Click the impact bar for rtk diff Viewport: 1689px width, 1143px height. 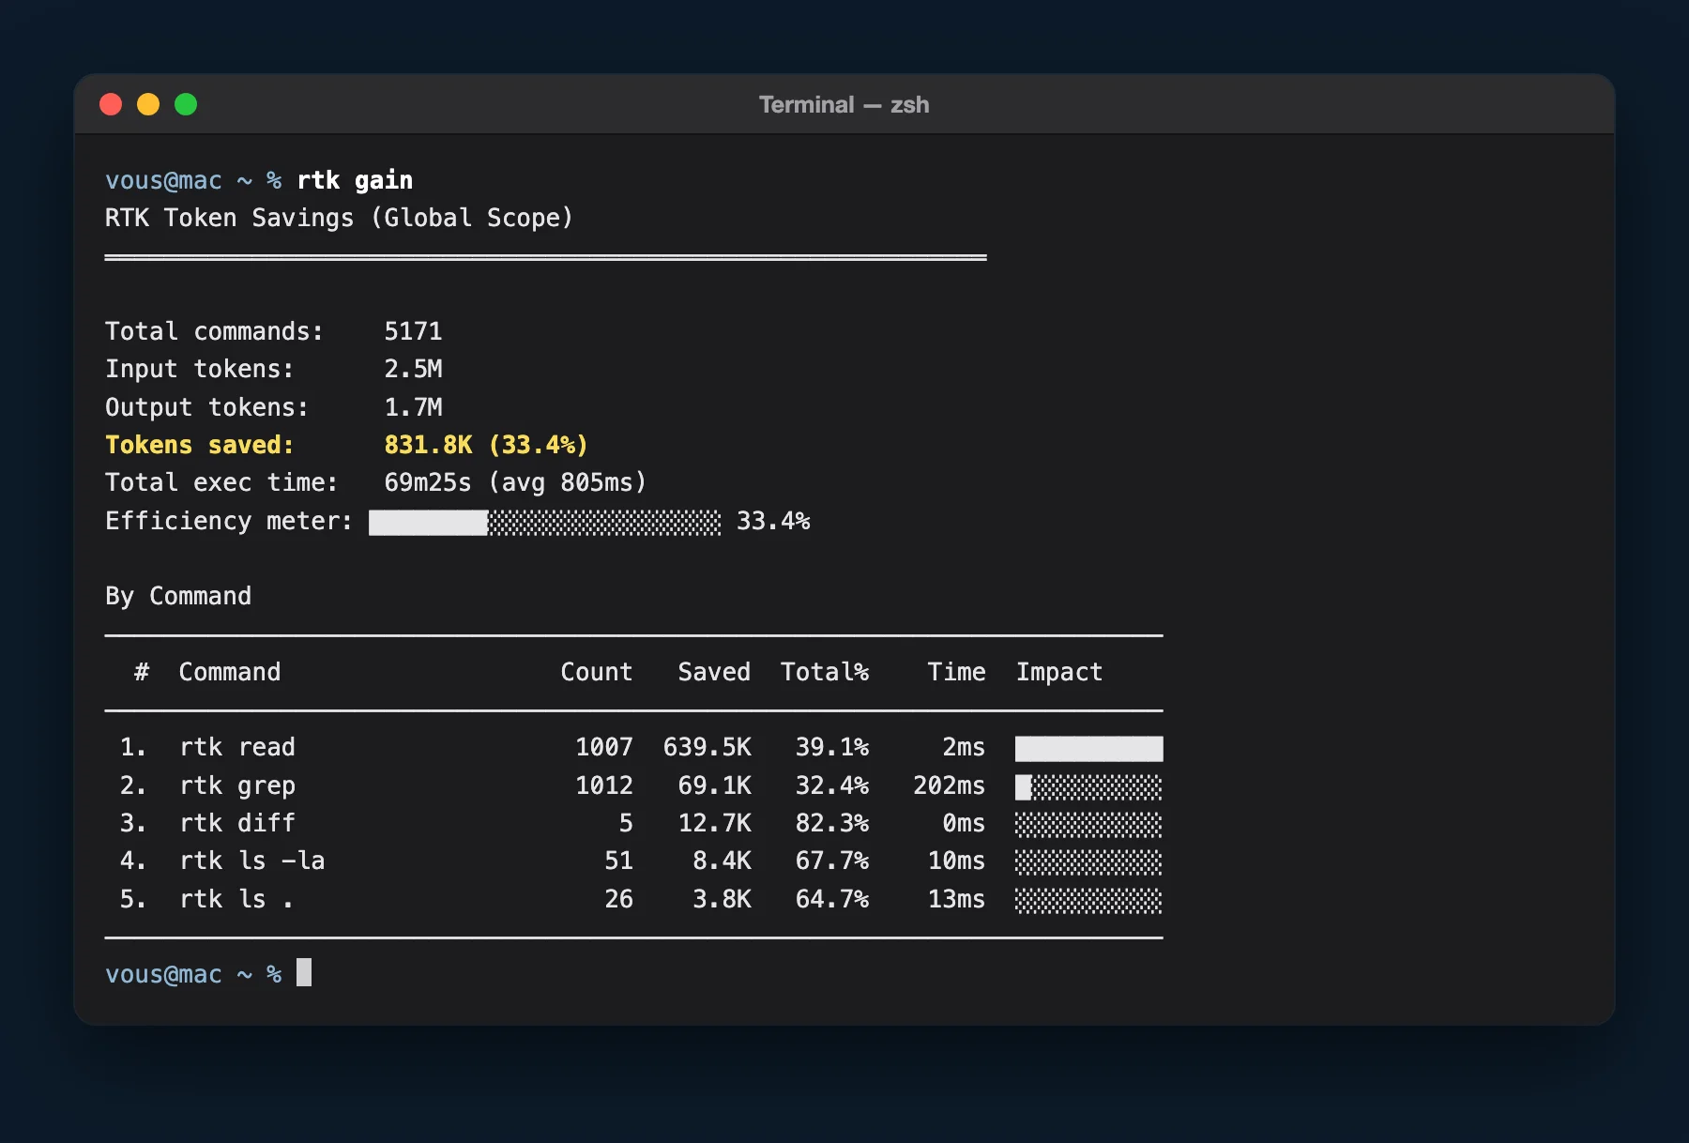point(1088,825)
